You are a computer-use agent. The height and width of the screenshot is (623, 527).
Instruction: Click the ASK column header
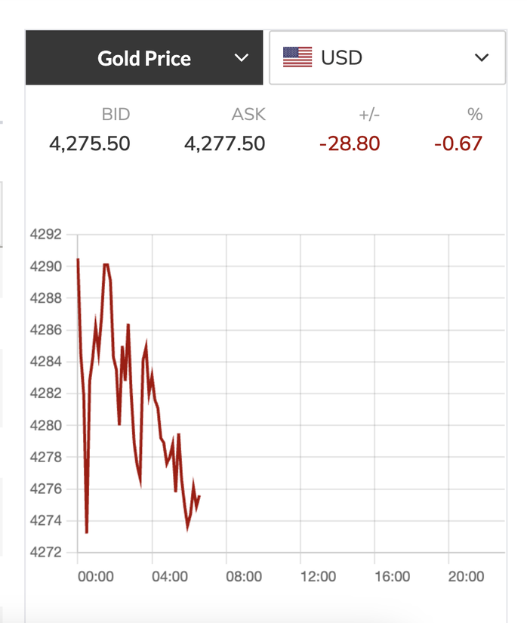(250, 114)
